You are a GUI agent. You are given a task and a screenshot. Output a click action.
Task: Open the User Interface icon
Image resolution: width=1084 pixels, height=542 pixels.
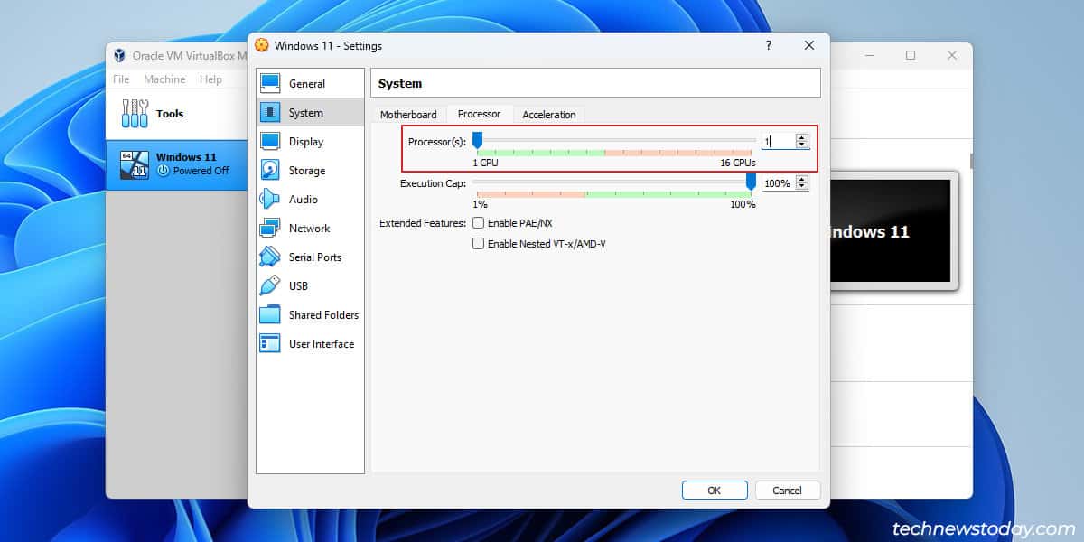pyautogui.click(x=270, y=344)
